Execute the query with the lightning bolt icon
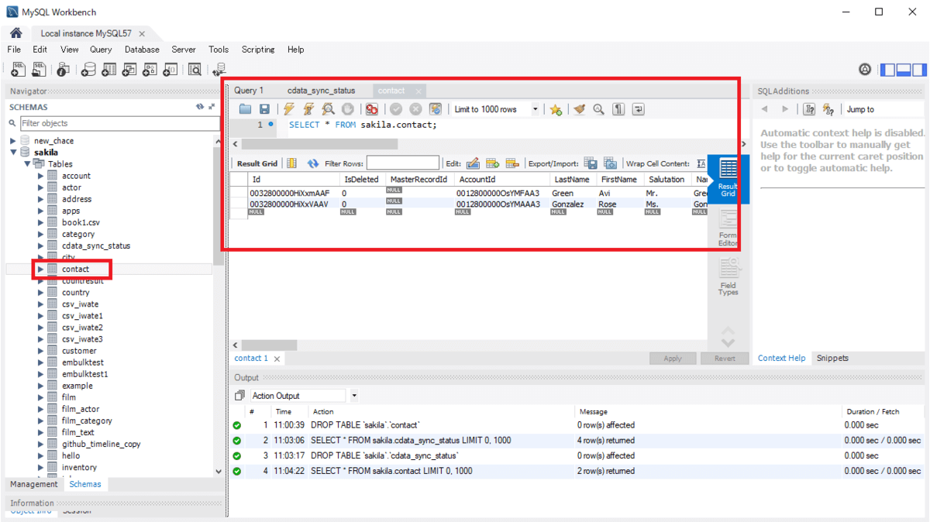Viewport: 930px width, 522px height. 289,110
